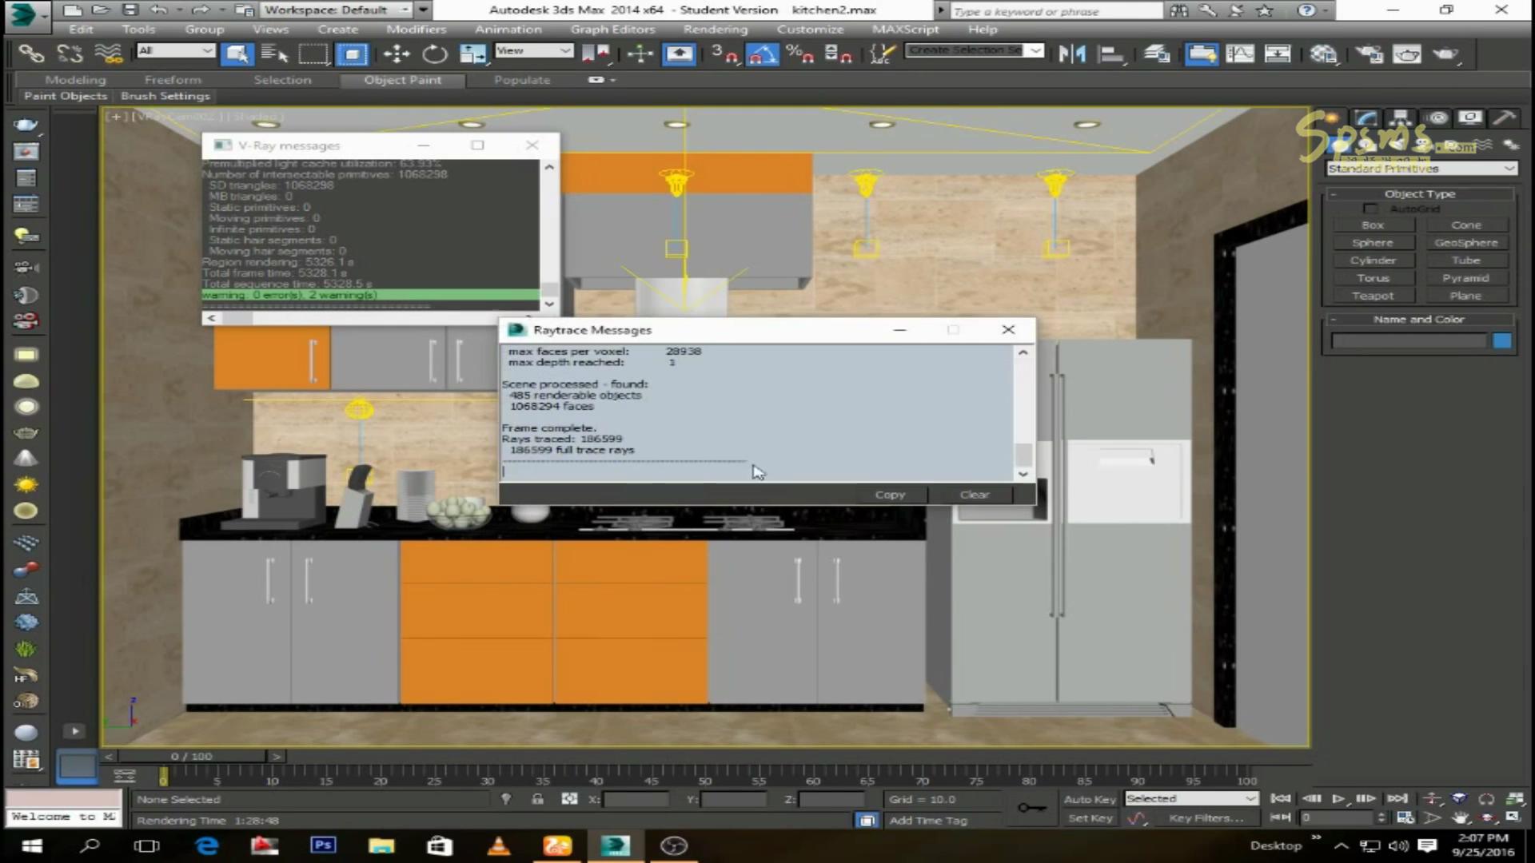The height and width of the screenshot is (863, 1535).
Task: Click the blue object color swatch
Action: click(x=1501, y=341)
